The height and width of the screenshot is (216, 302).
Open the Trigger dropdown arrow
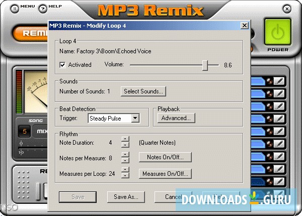[135, 118]
